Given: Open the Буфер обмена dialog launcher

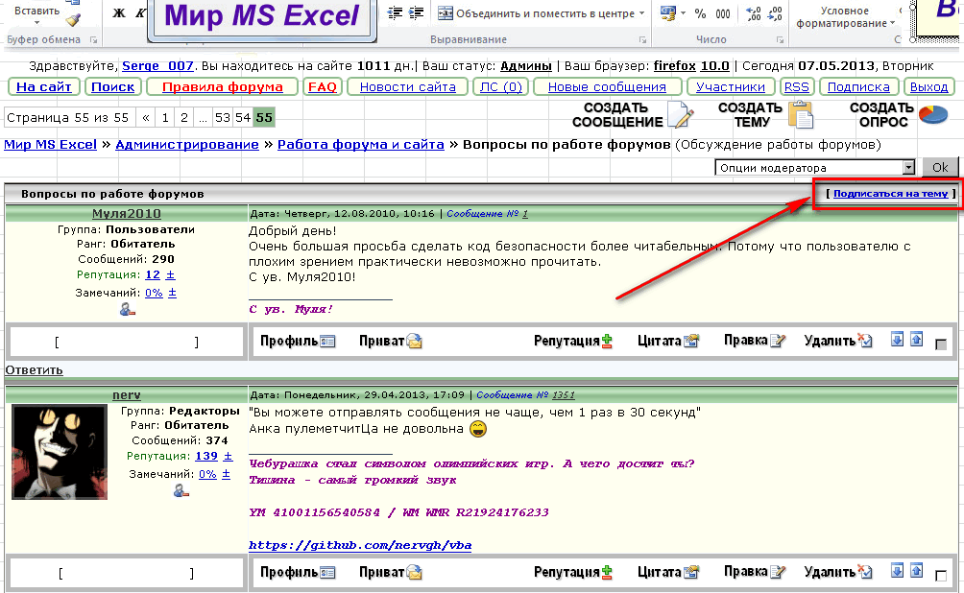Looking at the screenshot, I should tap(93, 40).
